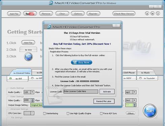Minimize the main MacX window

(x=151, y=7)
